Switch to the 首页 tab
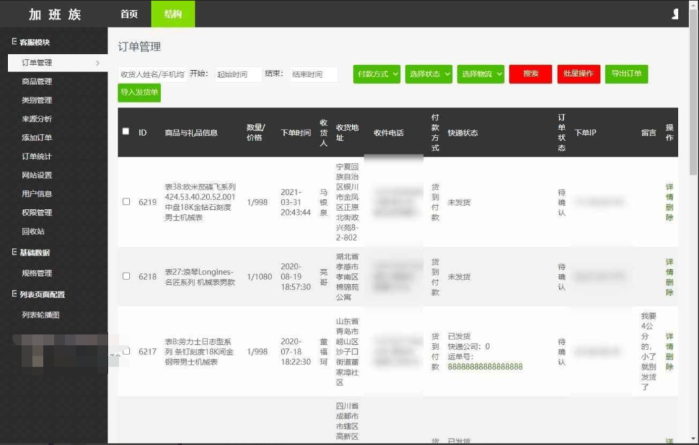 pyautogui.click(x=130, y=13)
